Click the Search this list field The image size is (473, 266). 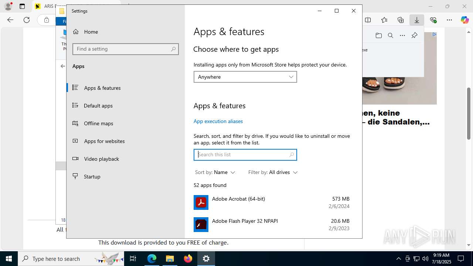tap(245, 155)
